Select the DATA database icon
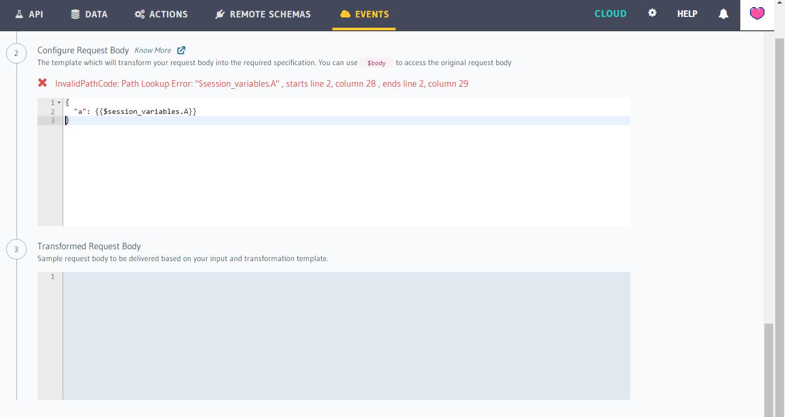Viewport: 785px width, 417px height. [76, 14]
